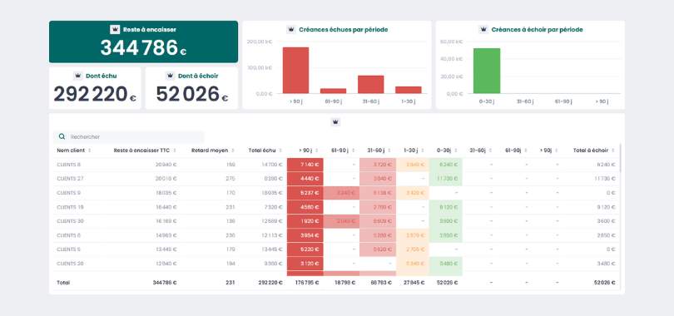Click the magnifying glass search icon
The height and width of the screenshot is (316, 674).
click(x=62, y=136)
